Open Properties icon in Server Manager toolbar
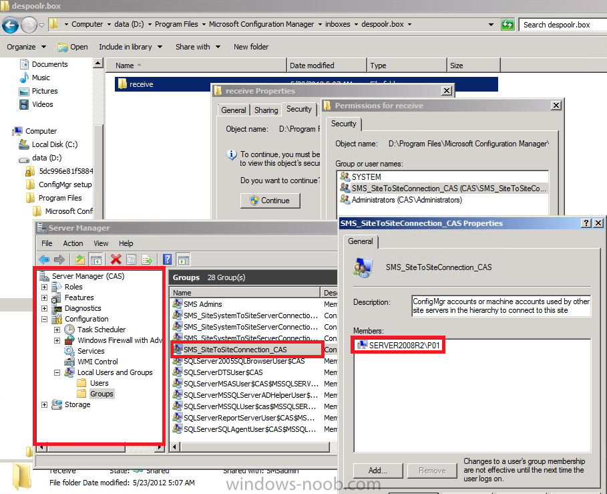Screen dimensions: 607x494 [x=132, y=259]
